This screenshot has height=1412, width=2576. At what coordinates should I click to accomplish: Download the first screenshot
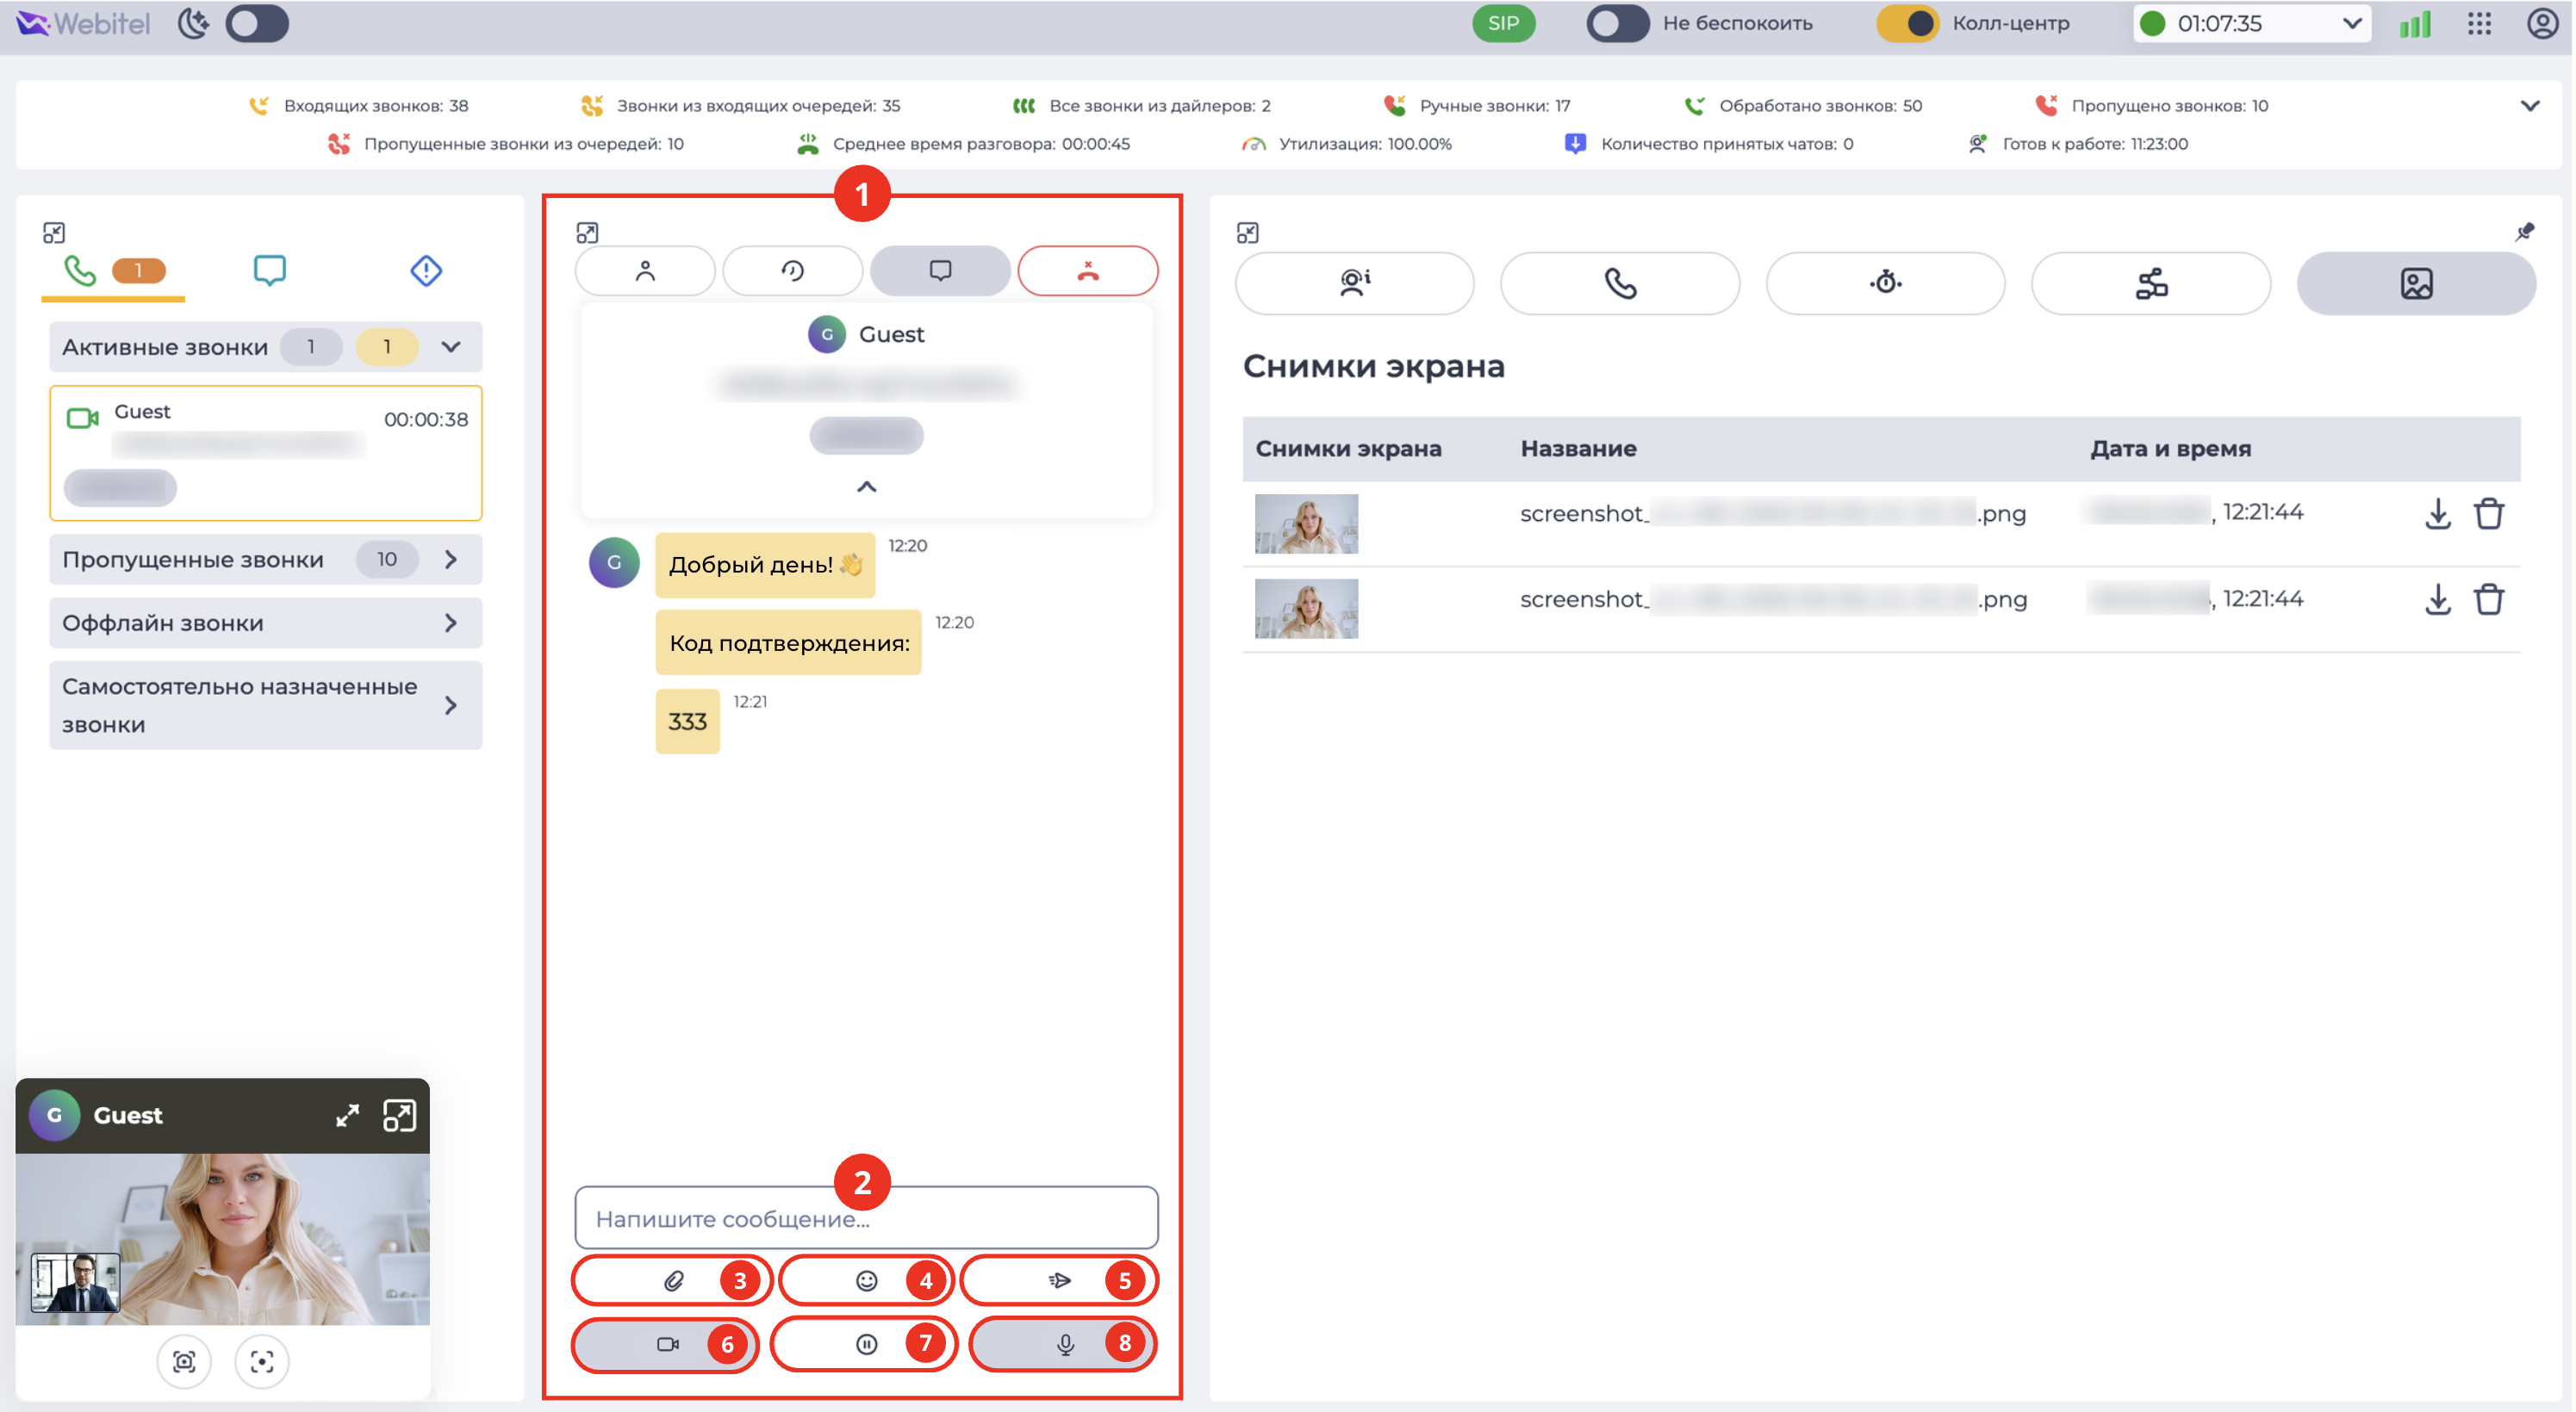click(x=2438, y=514)
